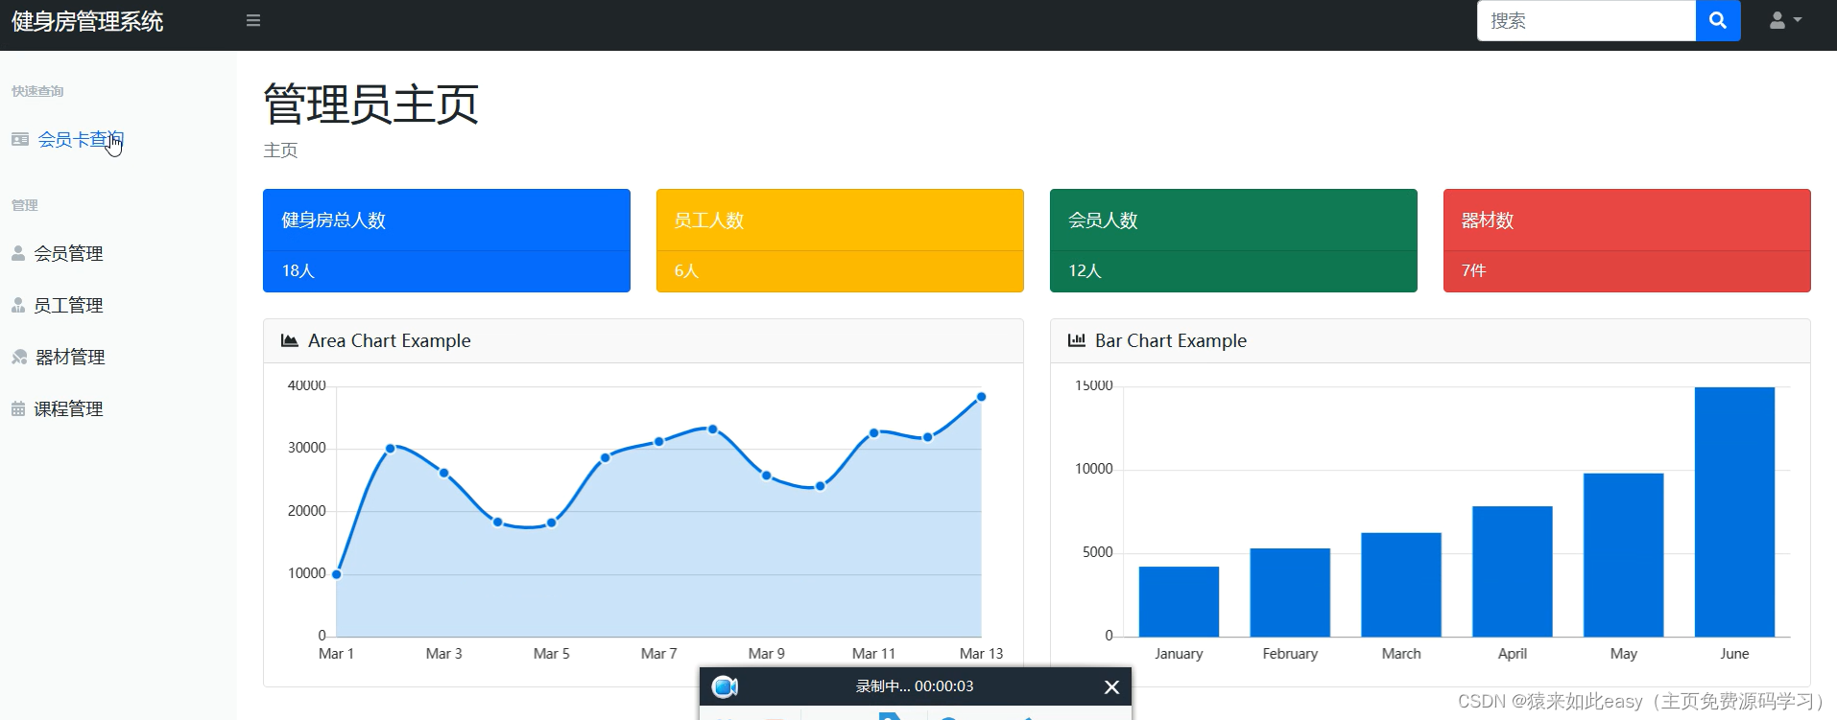Click the staff icon beside 员工管理

(x=18, y=305)
